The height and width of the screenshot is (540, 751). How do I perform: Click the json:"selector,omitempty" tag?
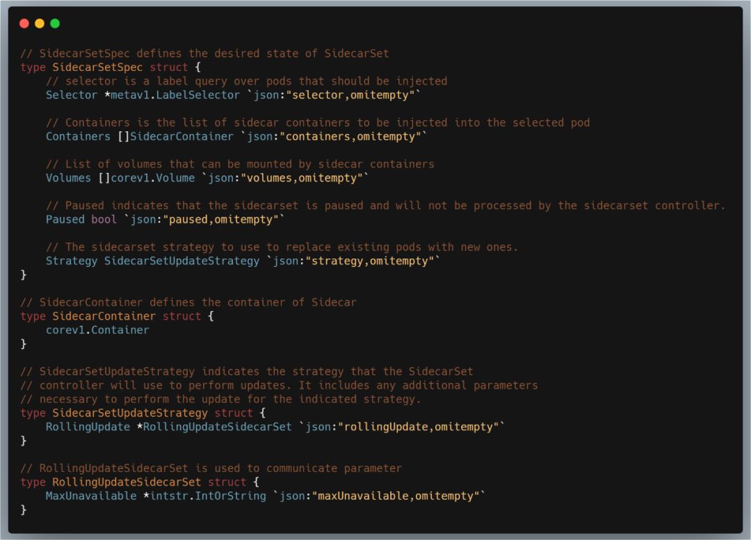pyautogui.click(x=334, y=95)
